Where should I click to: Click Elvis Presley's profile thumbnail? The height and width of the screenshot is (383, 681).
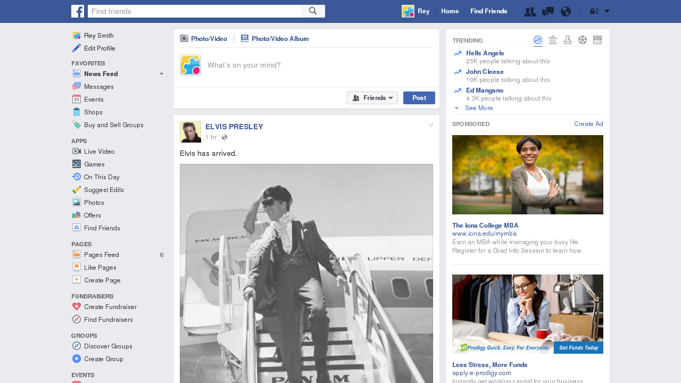[190, 132]
